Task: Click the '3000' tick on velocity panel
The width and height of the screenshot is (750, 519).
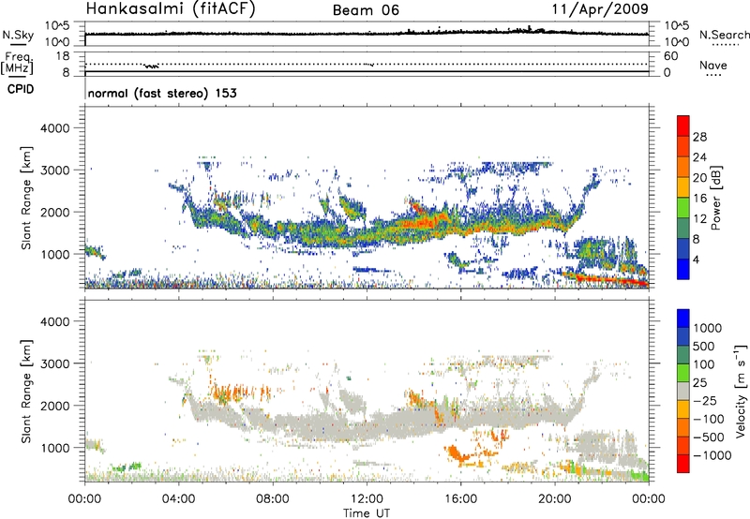Action: click(x=54, y=363)
